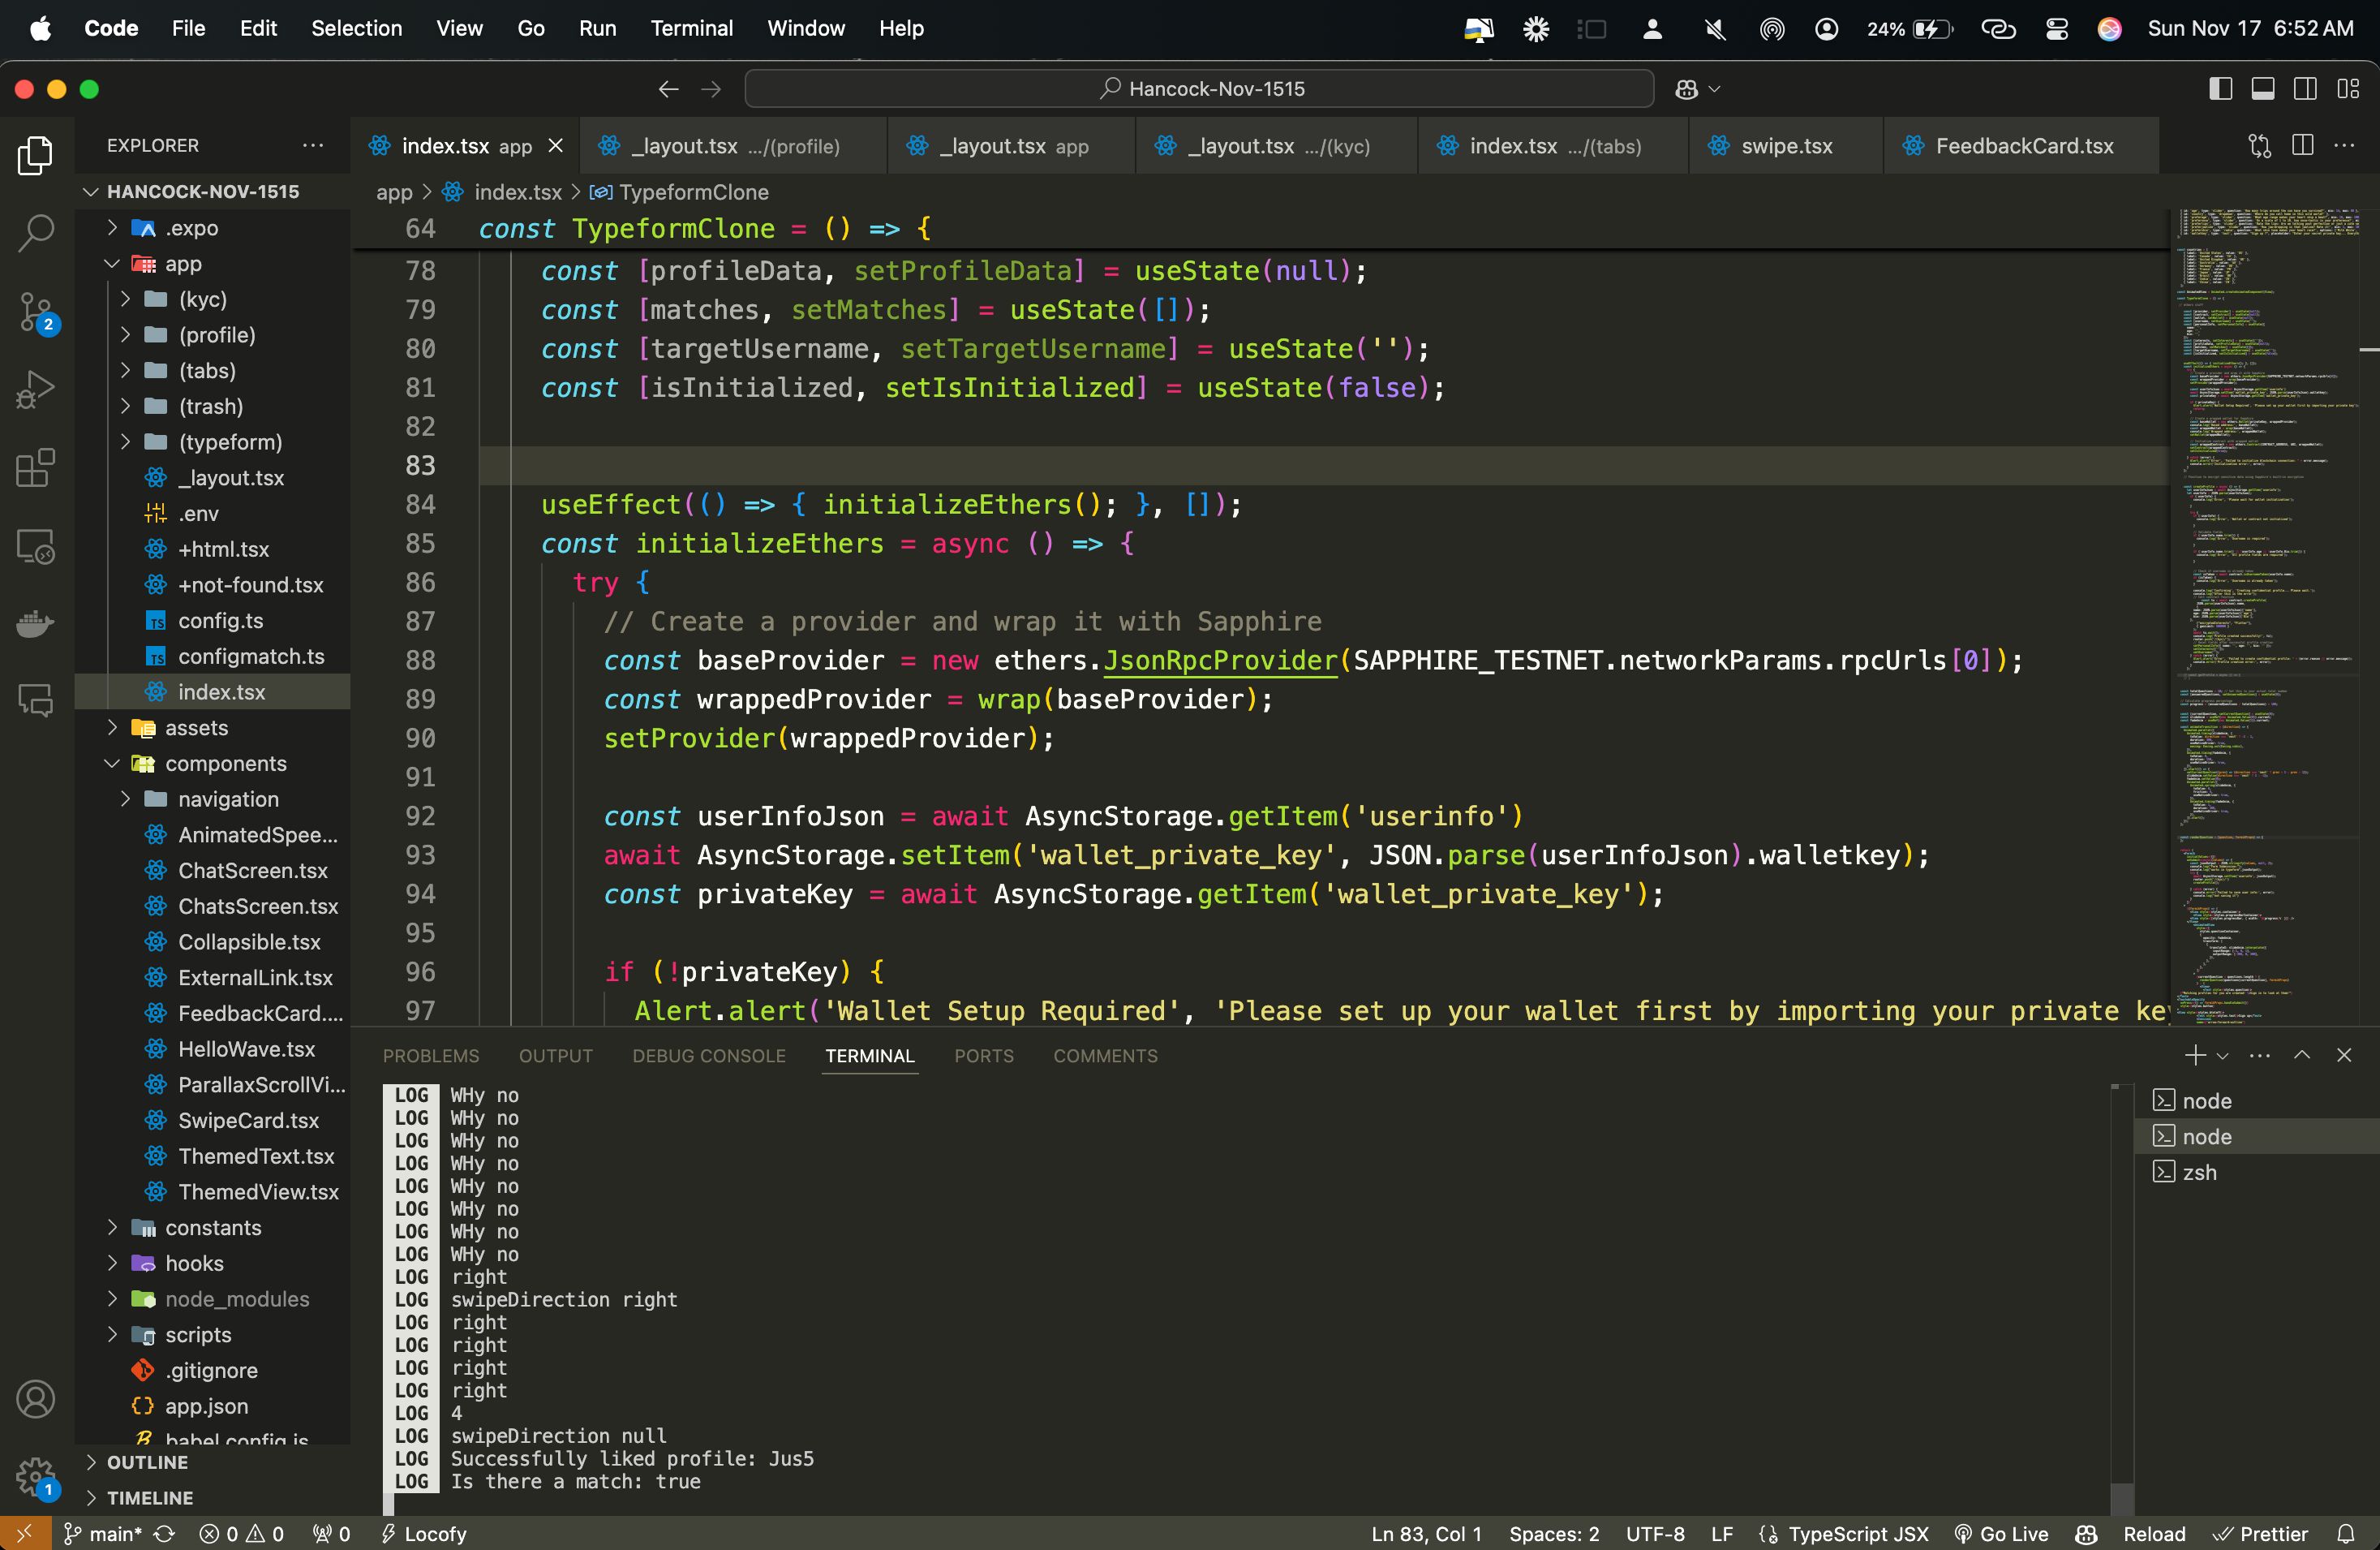Toggle the primary side bar visibility
The image size is (2380, 1550).
pos(2220,89)
